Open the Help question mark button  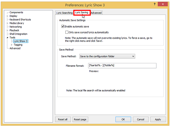pyautogui.click(x=154, y=4)
